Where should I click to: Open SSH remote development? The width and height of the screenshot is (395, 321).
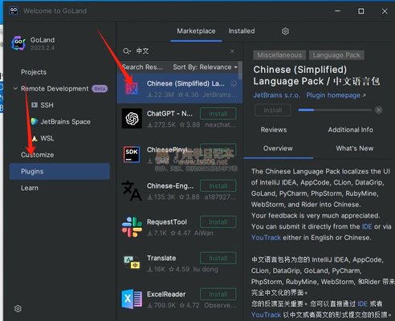pyautogui.click(x=47, y=105)
